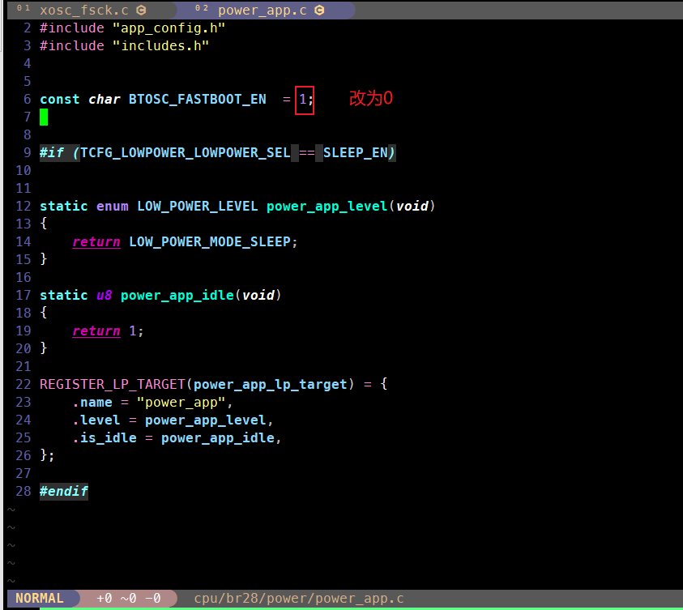Switch to the xosc_fsck.c buffer tab
The width and height of the screenshot is (683, 610).
(x=83, y=10)
